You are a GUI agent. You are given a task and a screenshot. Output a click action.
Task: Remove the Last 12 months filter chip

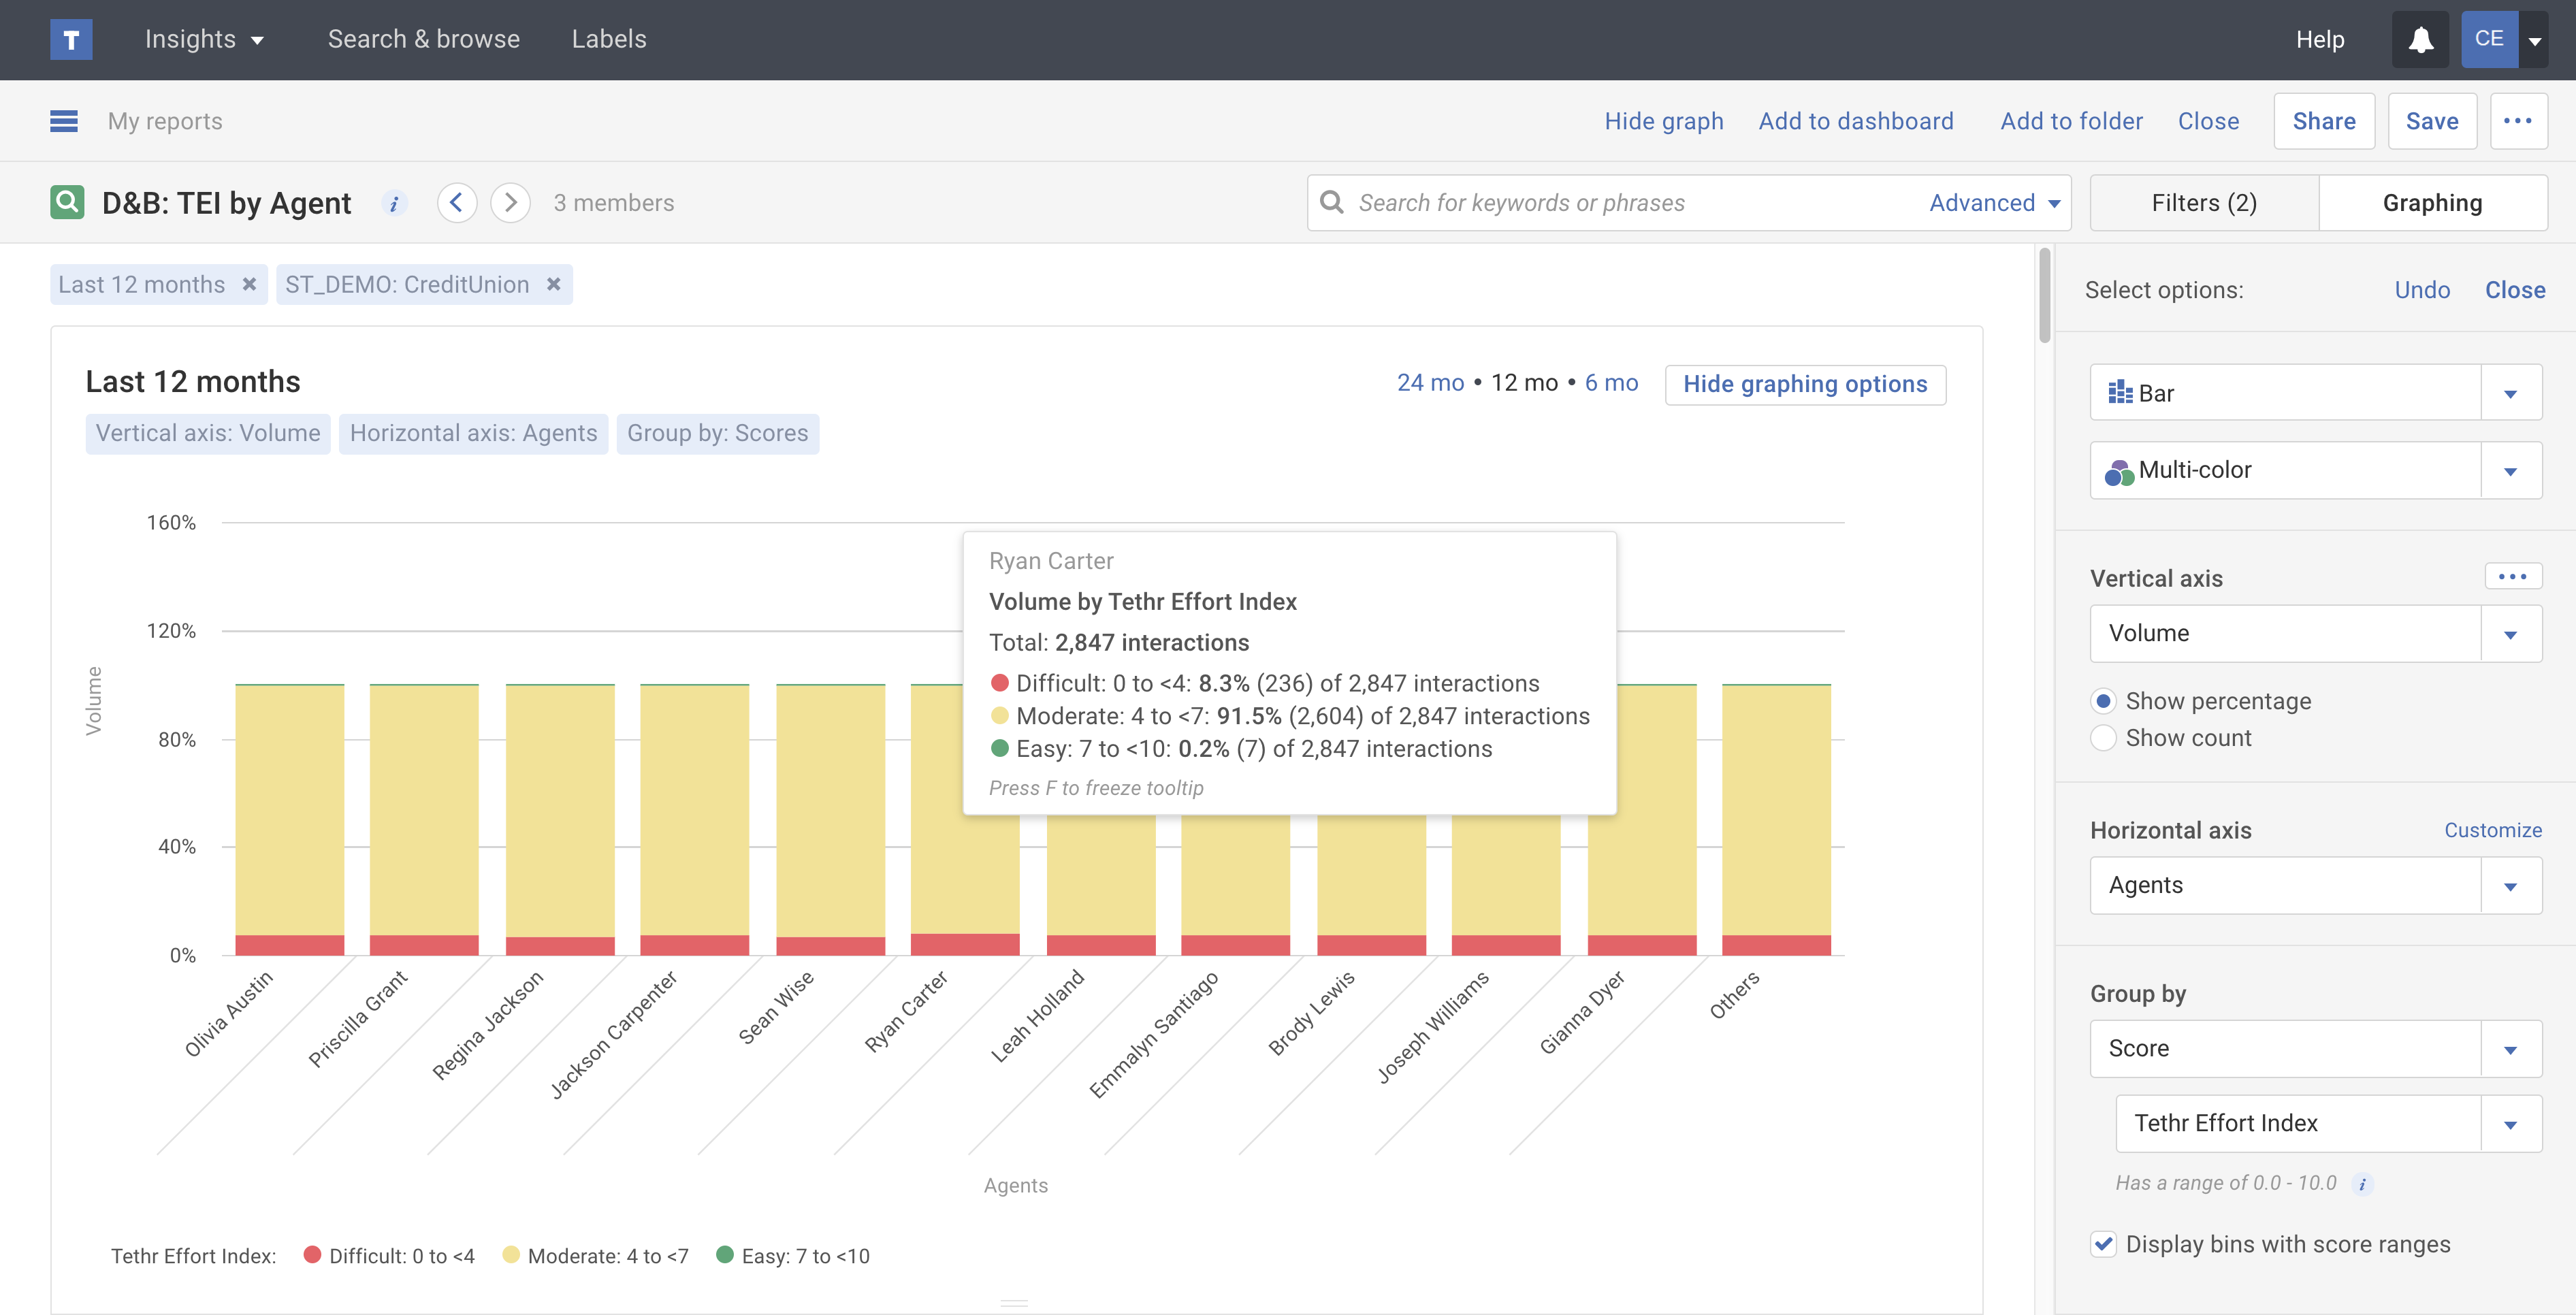(x=249, y=285)
